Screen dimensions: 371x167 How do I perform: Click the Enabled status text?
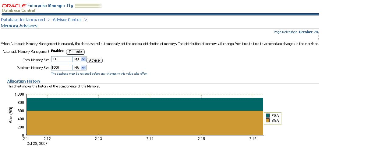(58, 51)
